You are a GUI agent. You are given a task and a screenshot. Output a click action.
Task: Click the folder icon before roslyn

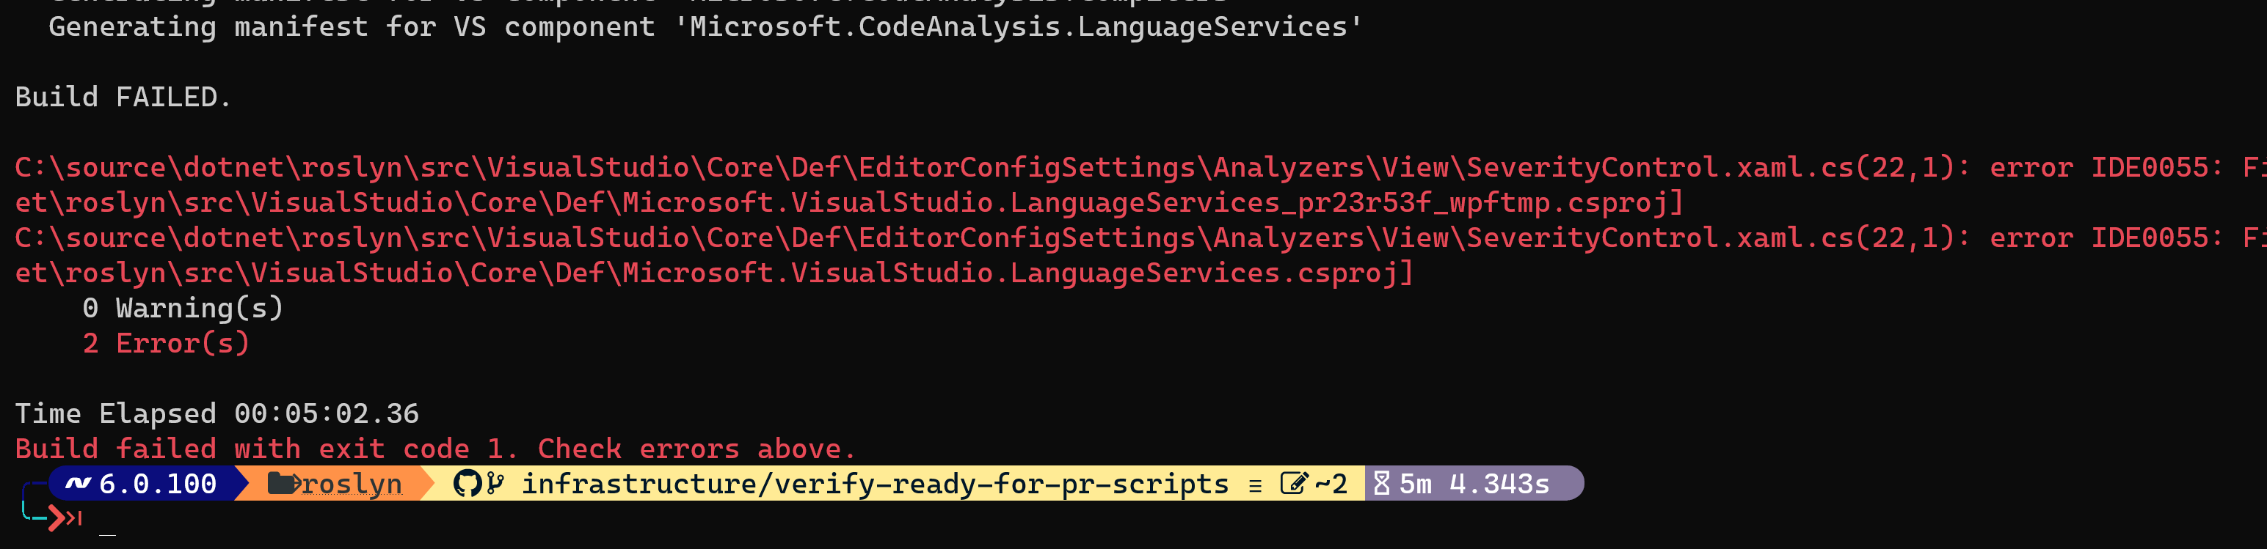click(283, 482)
